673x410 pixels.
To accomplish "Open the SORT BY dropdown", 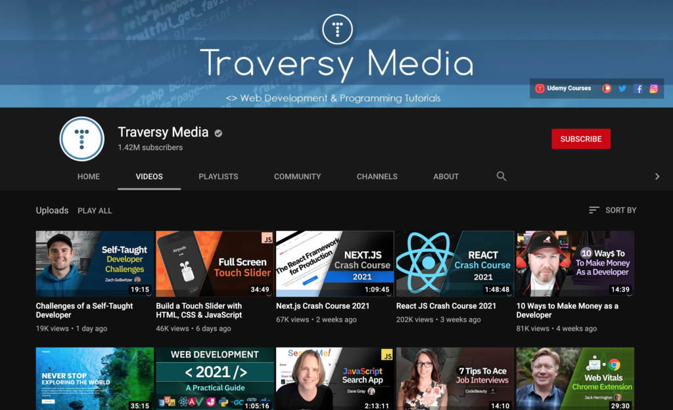I will (619, 210).
